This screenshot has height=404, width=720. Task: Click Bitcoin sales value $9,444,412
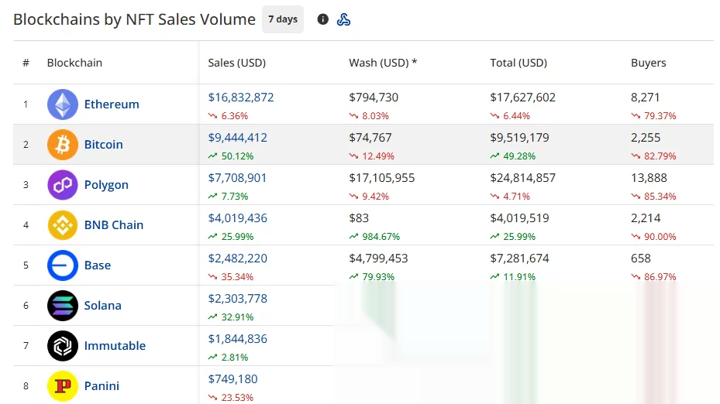click(237, 138)
